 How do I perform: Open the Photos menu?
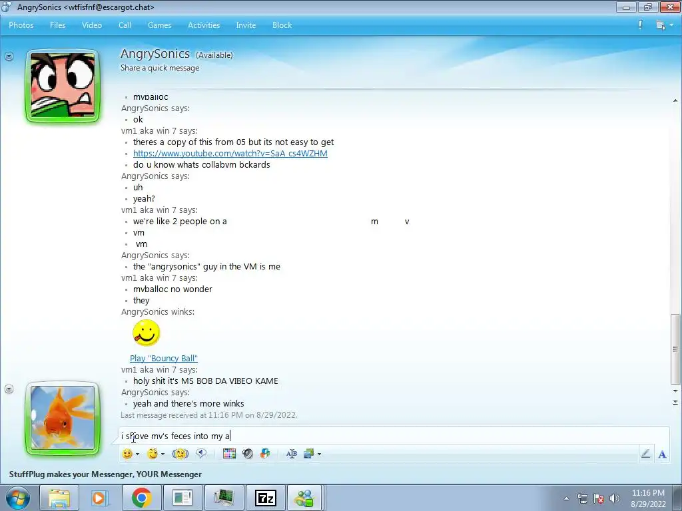click(x=21, y=25)
